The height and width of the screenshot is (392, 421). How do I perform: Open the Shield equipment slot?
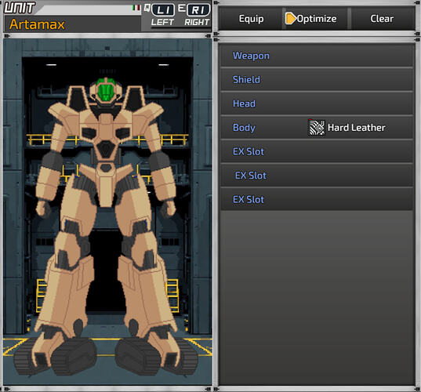(317, 79)
